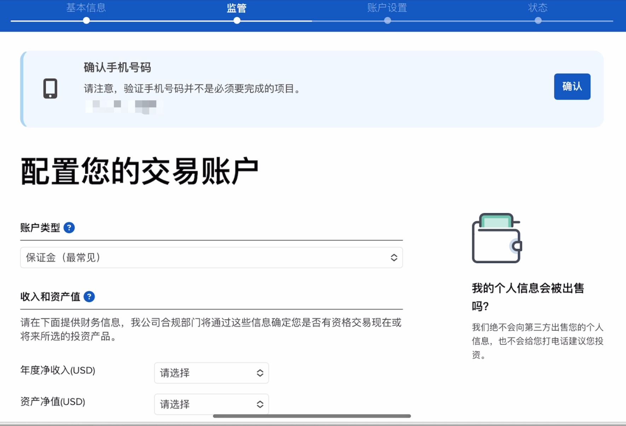Expand the 年度净收入(USD) dropdown
Screen dimensions: 626x426
coord(211,373)
